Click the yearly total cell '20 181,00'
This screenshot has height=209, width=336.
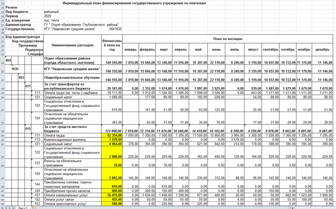(111, 86)
